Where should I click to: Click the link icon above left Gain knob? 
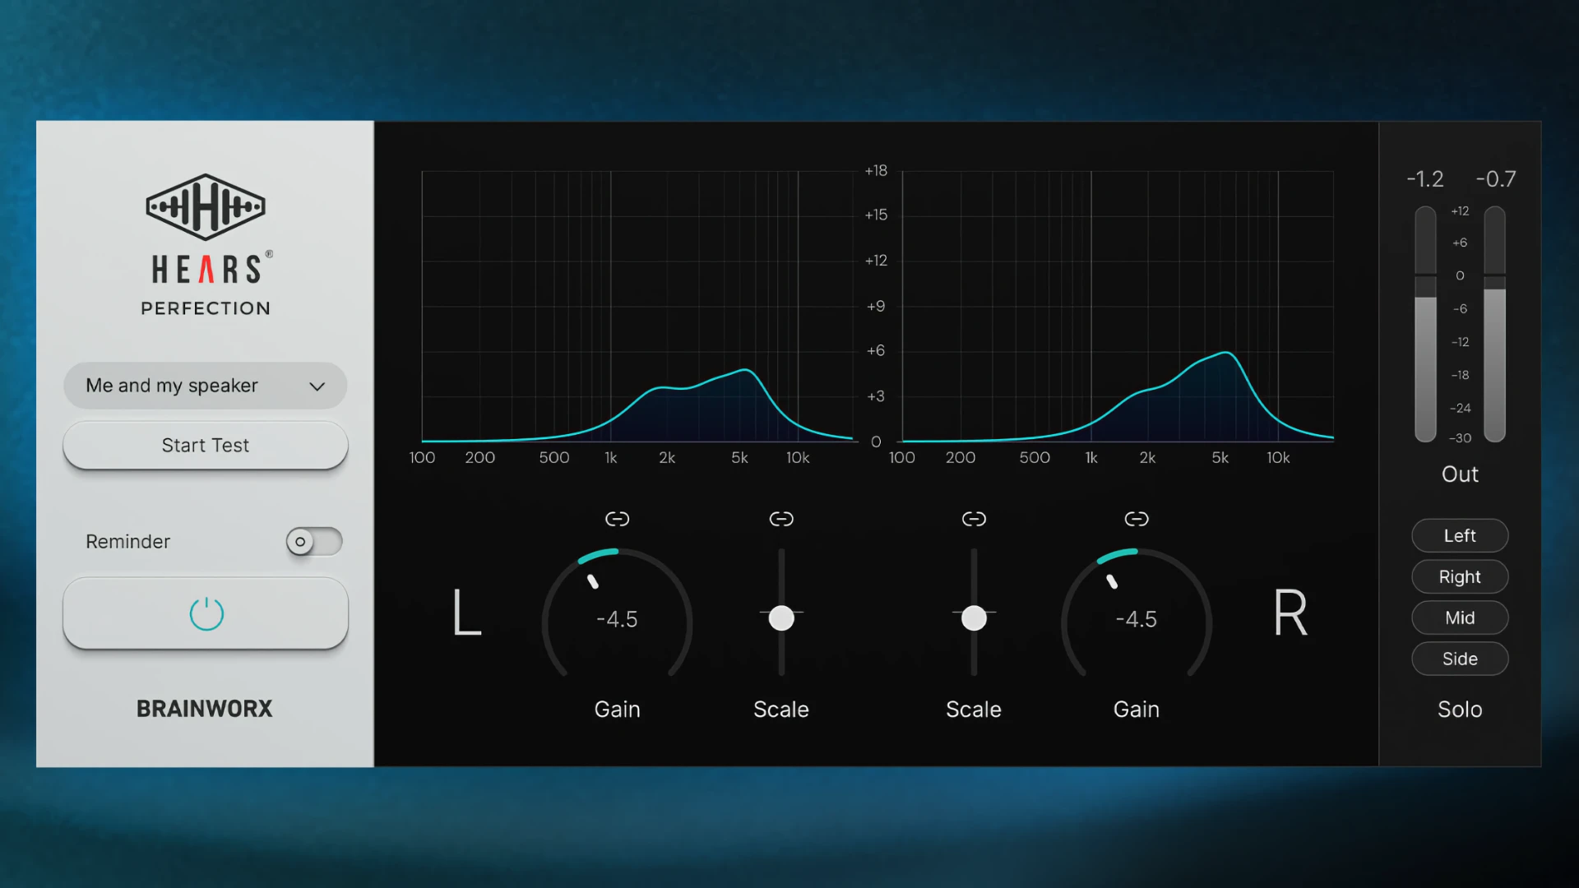pos(617,519)
